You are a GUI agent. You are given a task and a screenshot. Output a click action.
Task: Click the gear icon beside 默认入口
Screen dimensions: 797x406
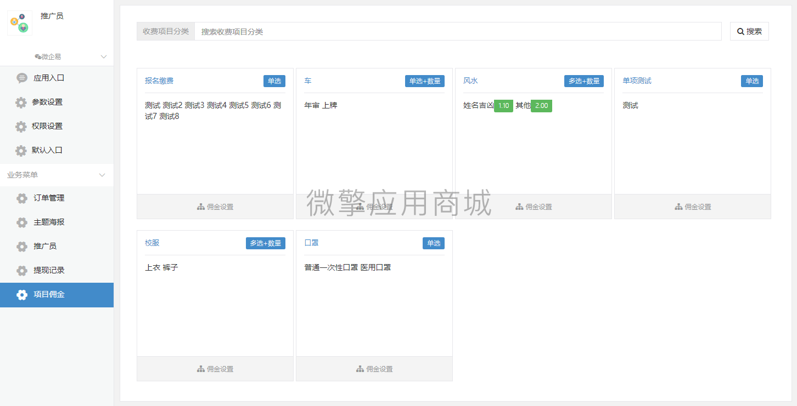point(21,151)
